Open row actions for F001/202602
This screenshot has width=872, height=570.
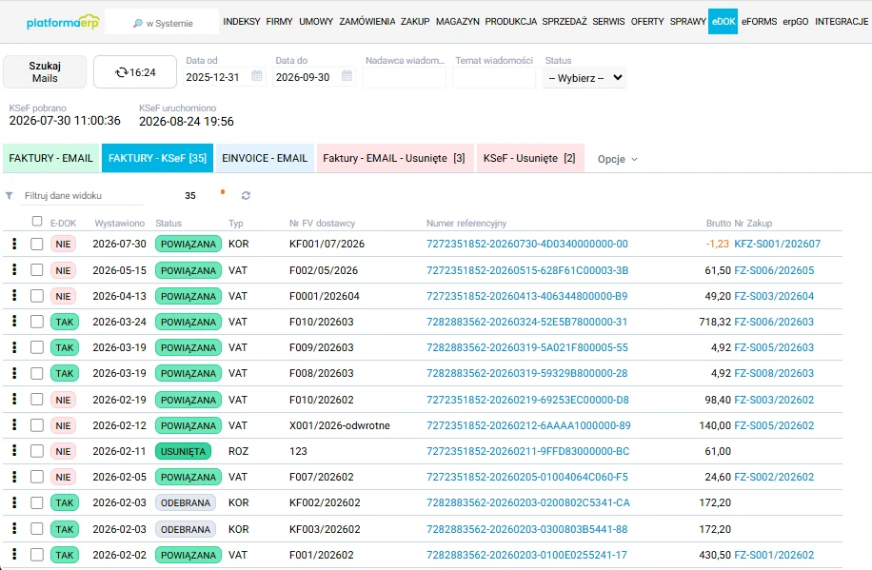pyautogui.click(x=14, y=555)
